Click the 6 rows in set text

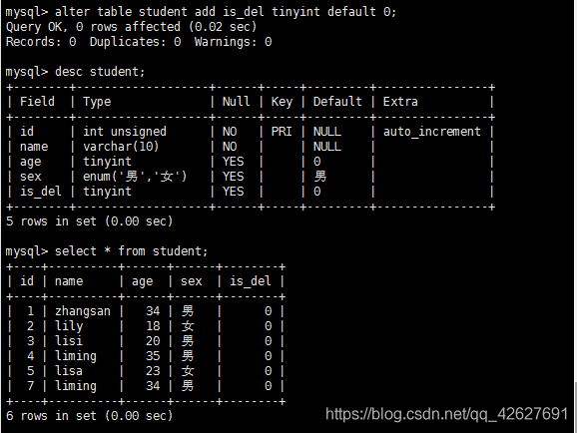coord(89,416)
